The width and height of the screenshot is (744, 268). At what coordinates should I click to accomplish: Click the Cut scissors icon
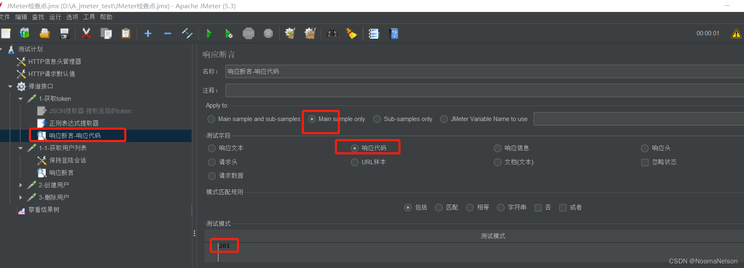(86, 33)
